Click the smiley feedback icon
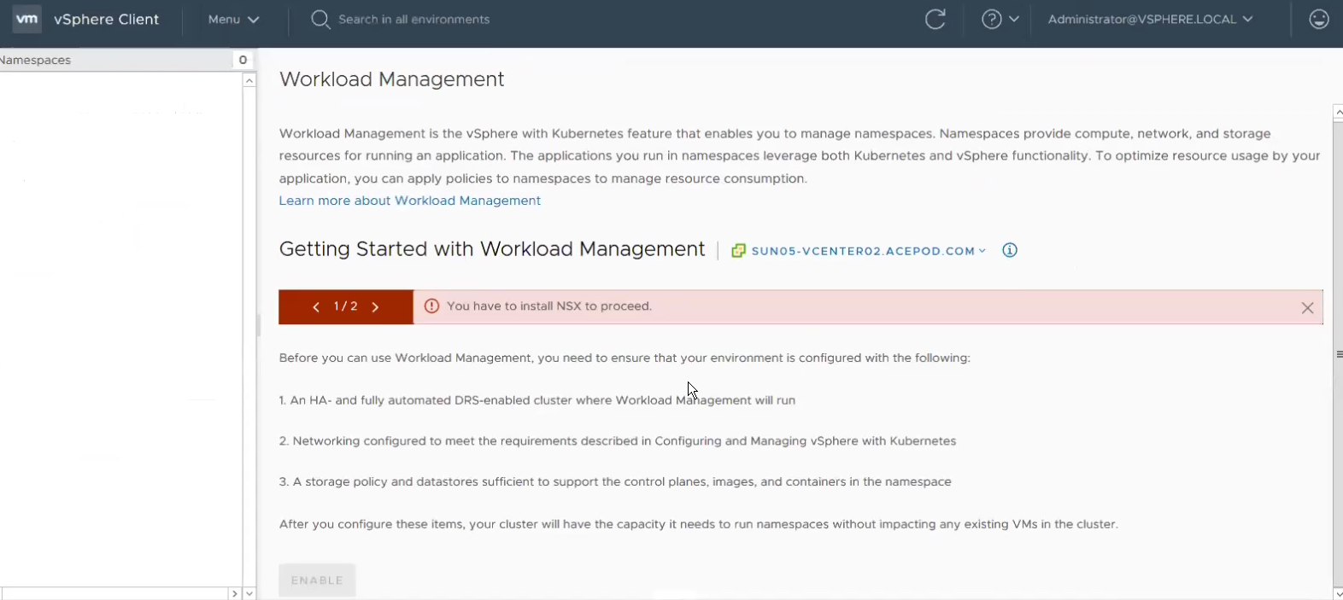The width and height of the screenshot is (1343, 600). pyautogui.click(x=1319, y=19)
